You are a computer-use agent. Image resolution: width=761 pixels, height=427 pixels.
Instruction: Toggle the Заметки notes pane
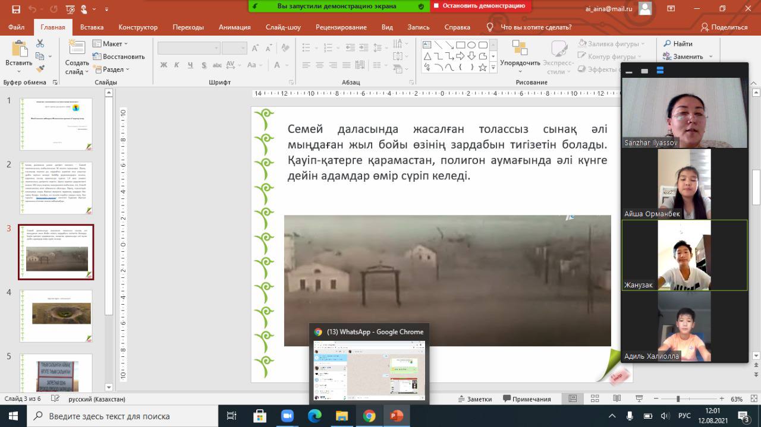pos(474,399)
